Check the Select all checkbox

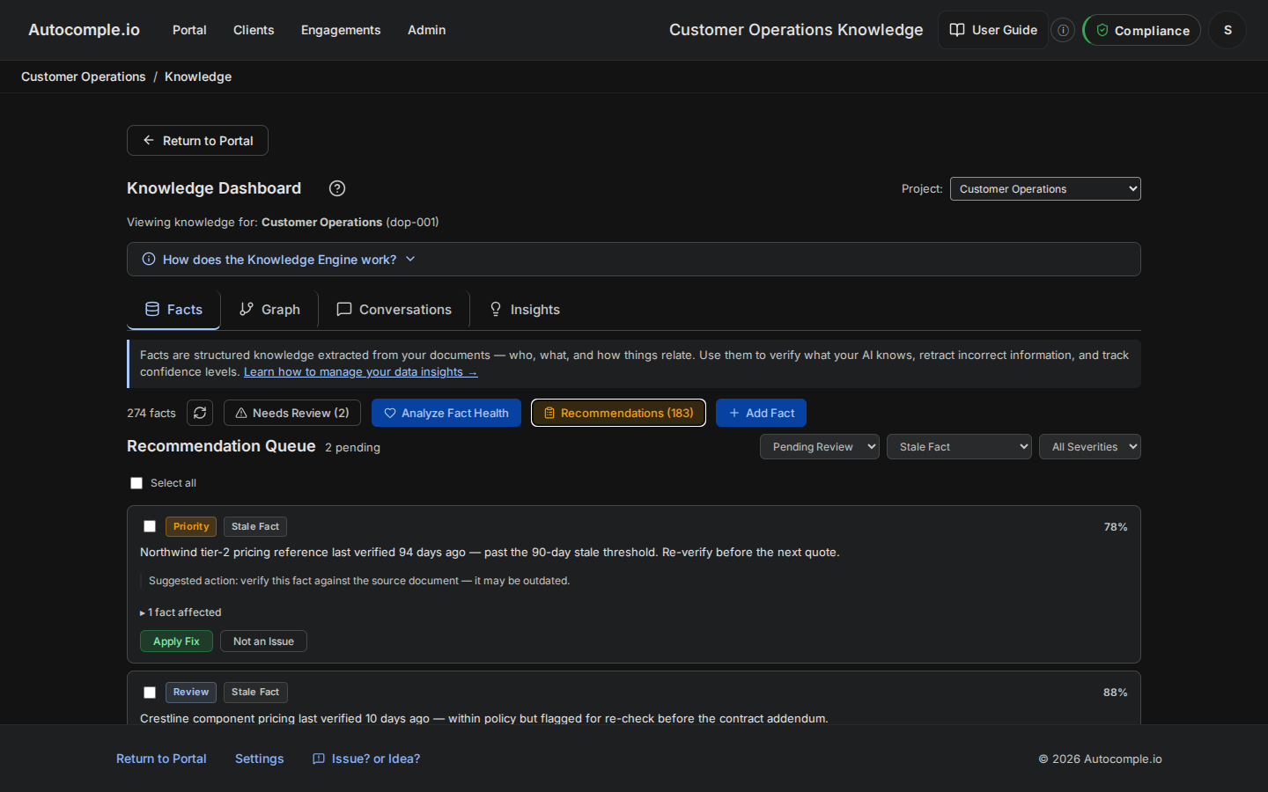(136, 483)
